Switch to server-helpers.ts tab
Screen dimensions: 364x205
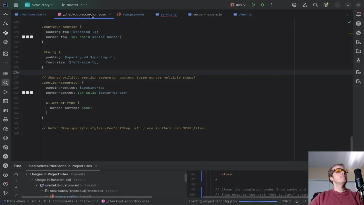[x=205, y=14]
